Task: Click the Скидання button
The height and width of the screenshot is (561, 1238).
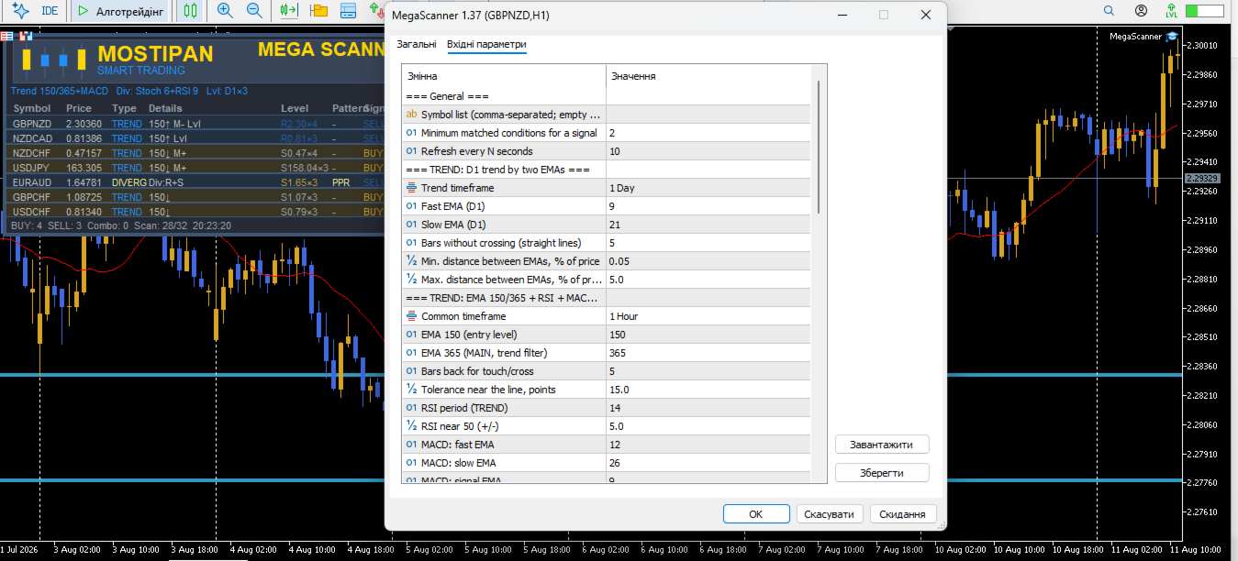Action: pyautogui.click(x=903, y=514)
